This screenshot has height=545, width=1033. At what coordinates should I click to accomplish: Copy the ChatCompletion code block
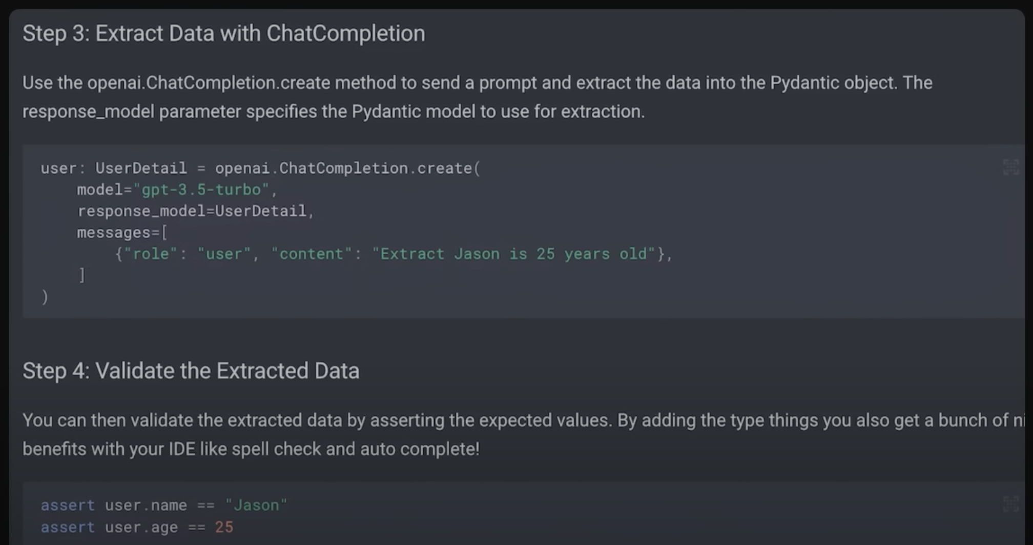pyautogui.click(x=1010, y=167)
